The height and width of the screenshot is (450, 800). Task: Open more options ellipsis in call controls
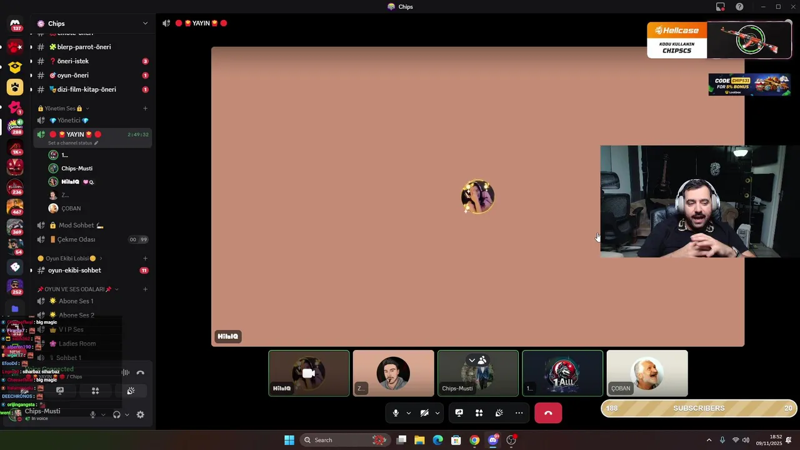point(519,413)
